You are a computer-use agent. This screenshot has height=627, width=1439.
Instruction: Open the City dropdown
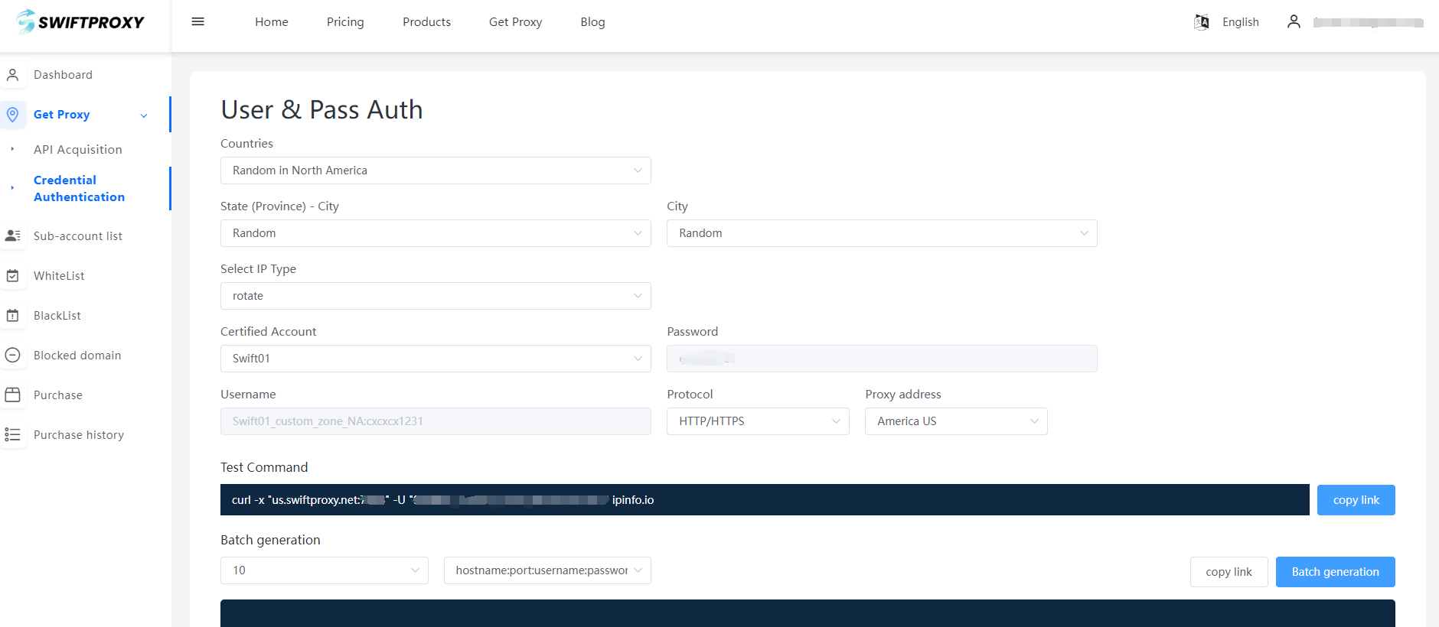[x=882, y=233]
